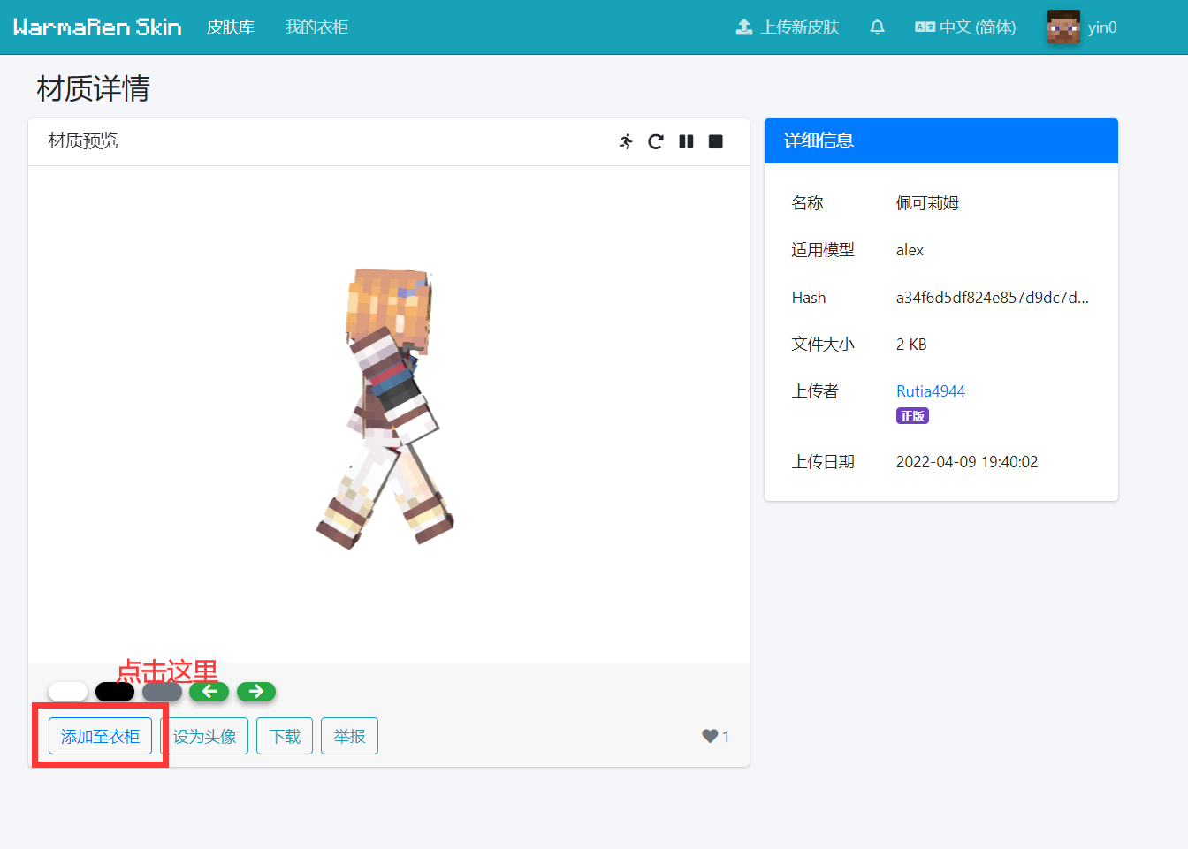This screenshot has height=849, width=1188.
Task: Click the yin0 avatar image
Action: pyautogui.click(x=1063, y=27)
